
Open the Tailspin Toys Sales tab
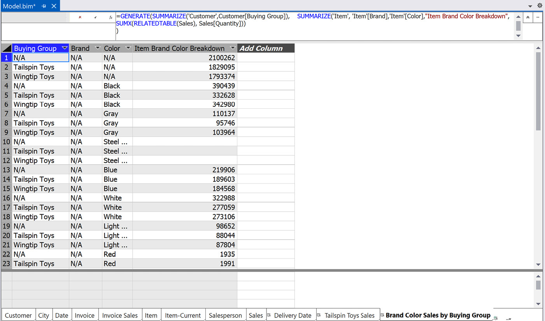pyautogui.click(x=349, y=315)
